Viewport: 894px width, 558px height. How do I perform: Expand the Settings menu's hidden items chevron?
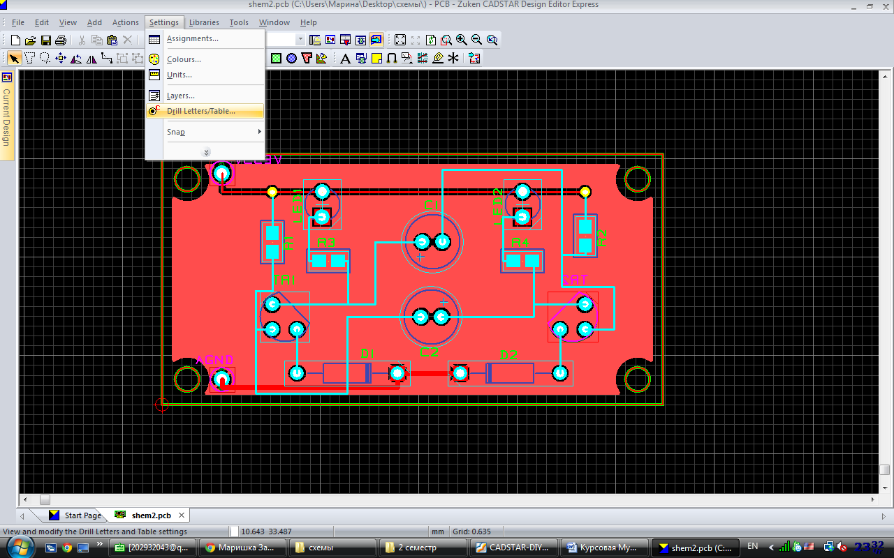click(x=206, y=152)
